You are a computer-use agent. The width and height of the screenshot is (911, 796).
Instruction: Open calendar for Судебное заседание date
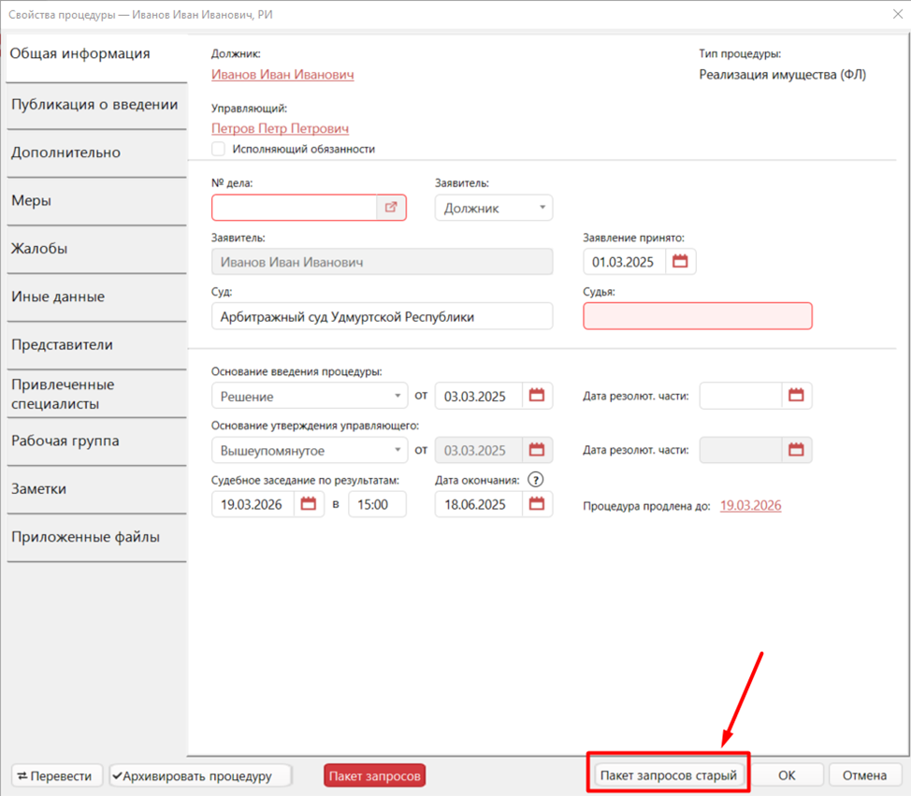click(308, 504)
